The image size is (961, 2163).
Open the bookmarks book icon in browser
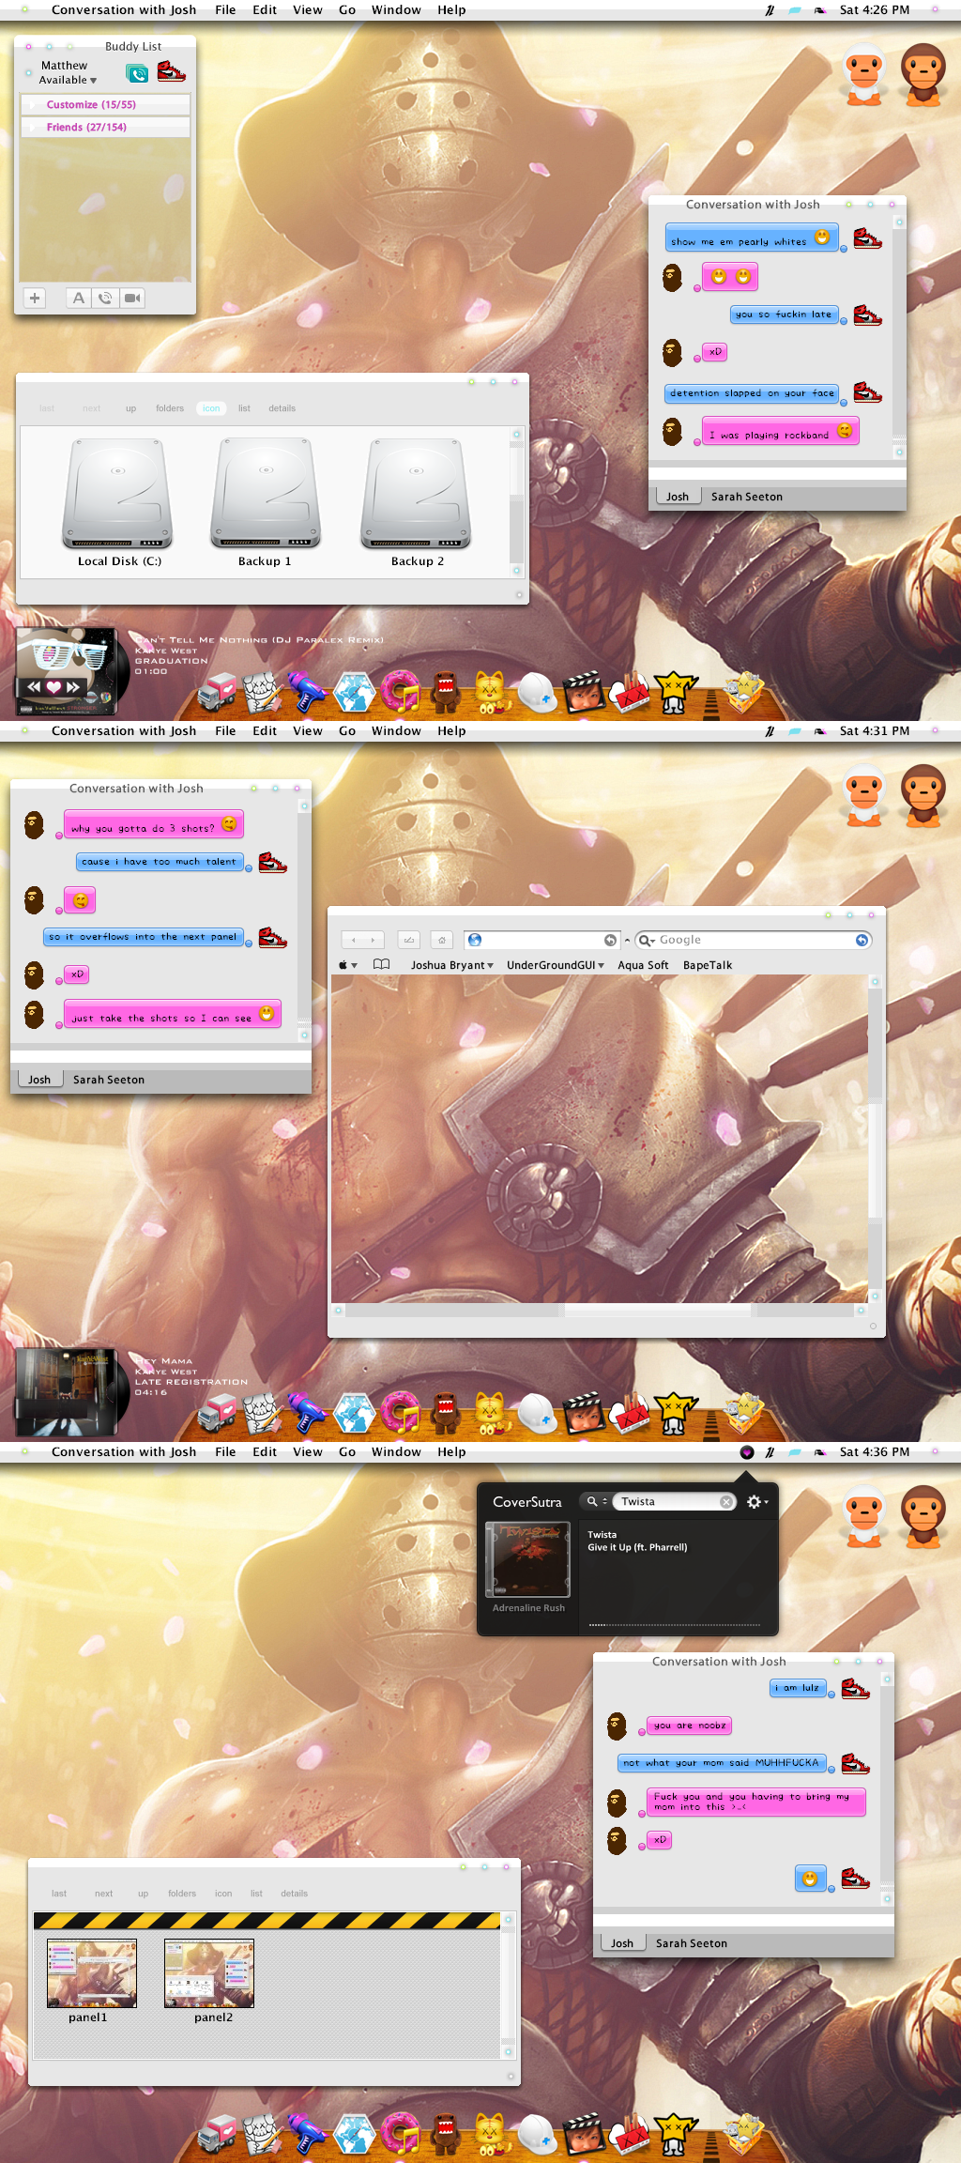tap(381, 964)
